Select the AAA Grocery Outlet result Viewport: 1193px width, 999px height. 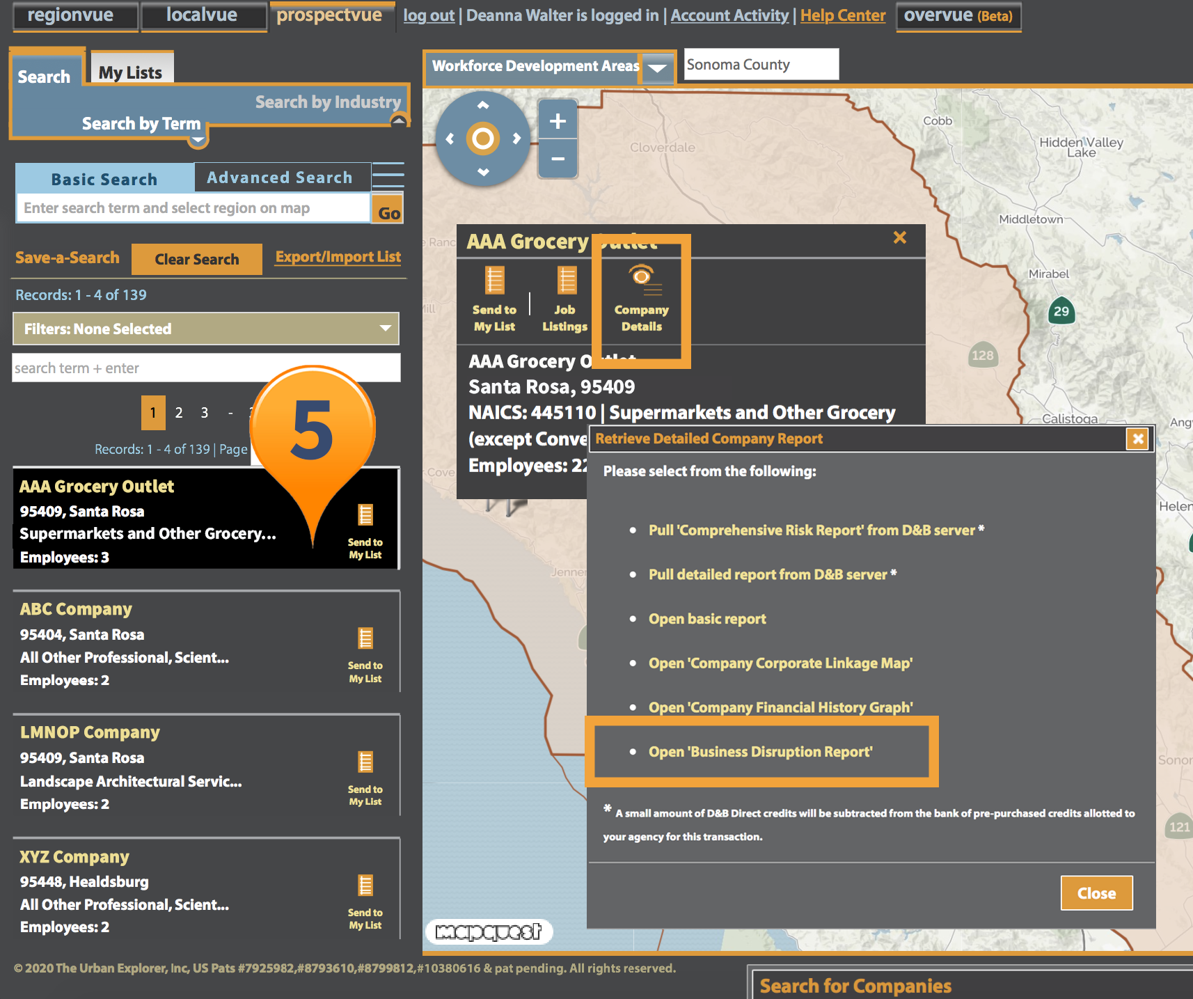206,519
